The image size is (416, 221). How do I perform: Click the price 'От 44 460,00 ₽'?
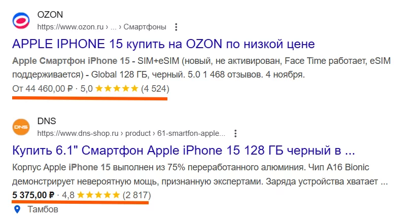pos(42,89)
